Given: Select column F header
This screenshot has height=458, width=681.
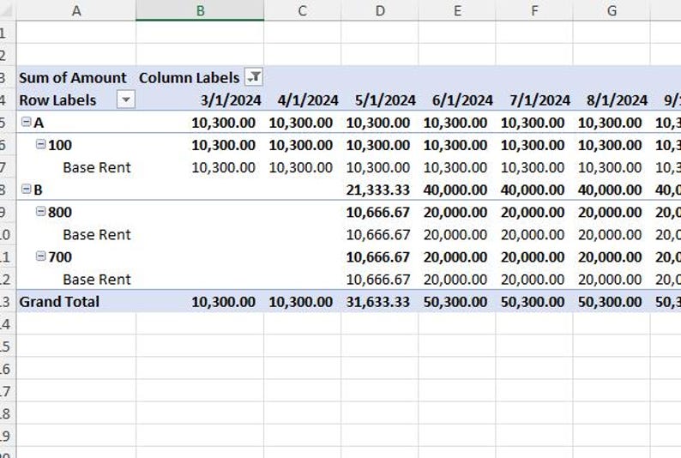Looking at the screenshot, I should click(534, 10).
